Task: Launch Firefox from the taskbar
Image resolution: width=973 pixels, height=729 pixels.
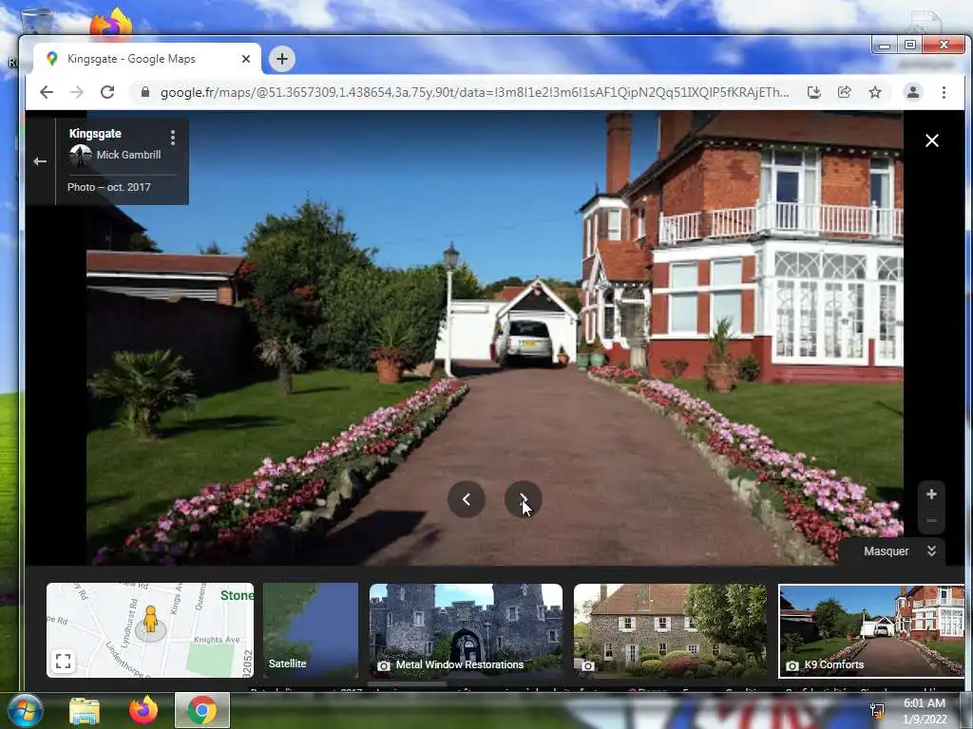Action: point(143,710)
